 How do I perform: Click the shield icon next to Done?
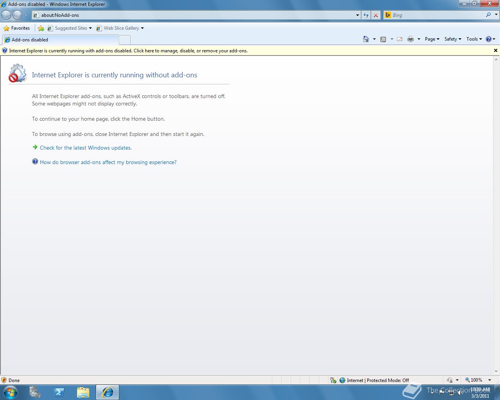4,380
